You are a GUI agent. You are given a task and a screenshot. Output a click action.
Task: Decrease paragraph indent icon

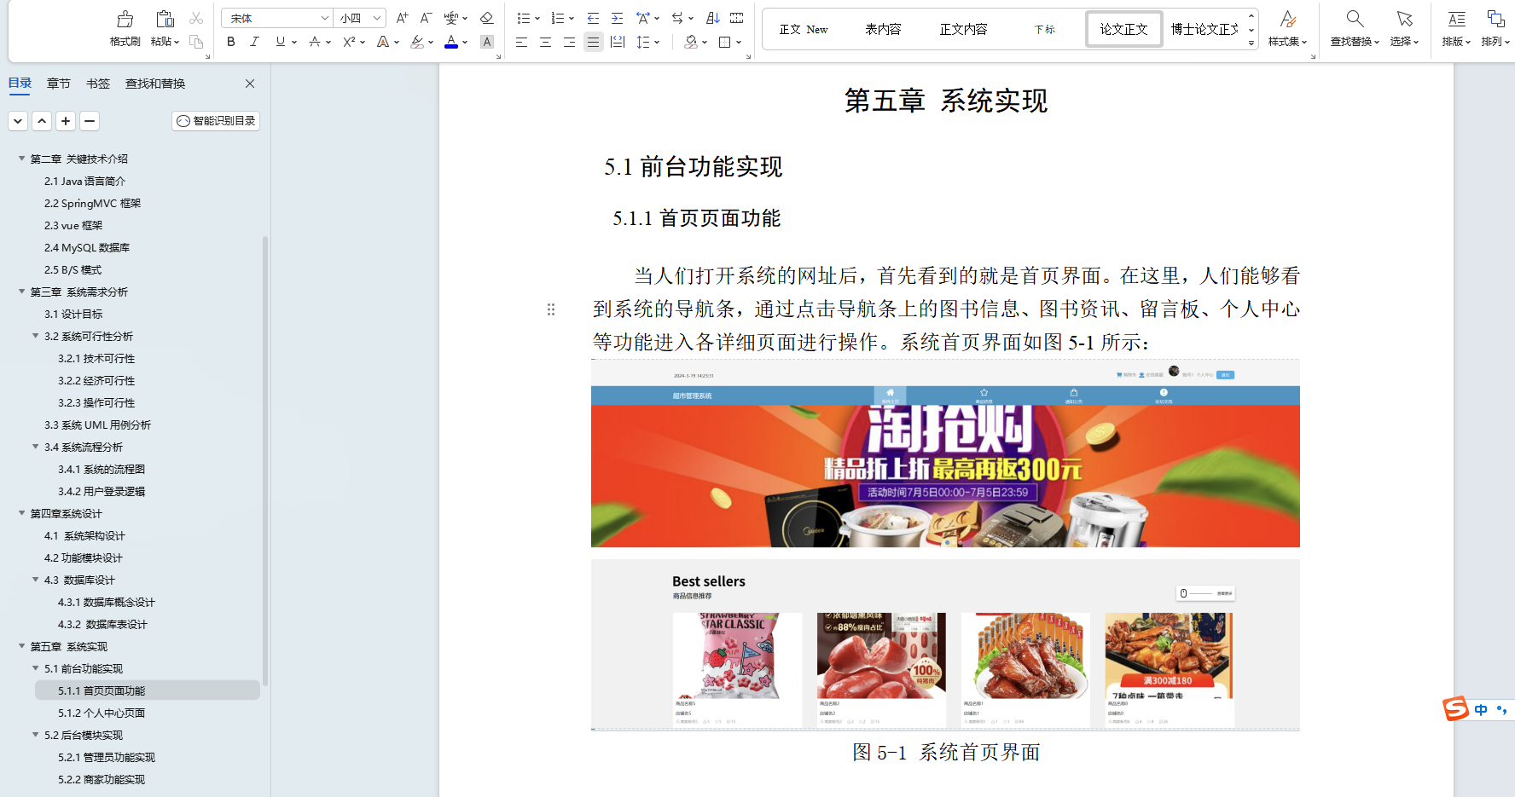594,18
